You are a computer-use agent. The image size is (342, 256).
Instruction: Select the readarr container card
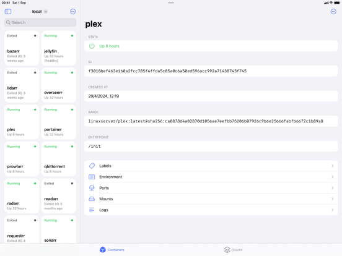59,196
